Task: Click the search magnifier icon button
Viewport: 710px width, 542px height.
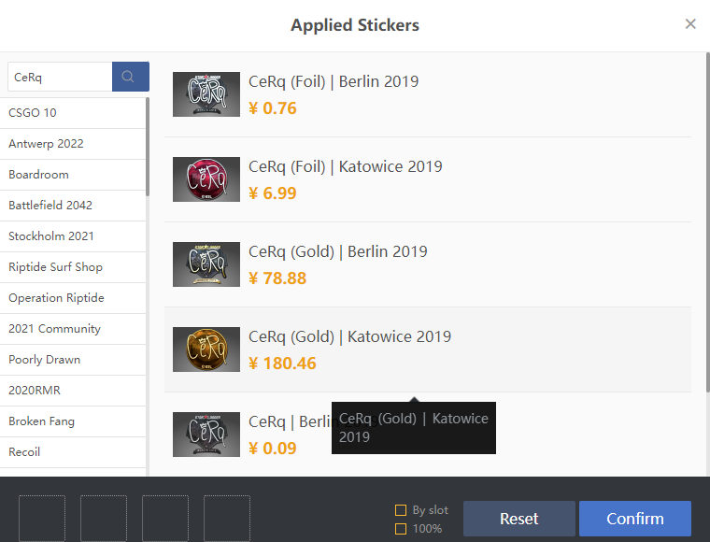Action: tap(130, 77)
